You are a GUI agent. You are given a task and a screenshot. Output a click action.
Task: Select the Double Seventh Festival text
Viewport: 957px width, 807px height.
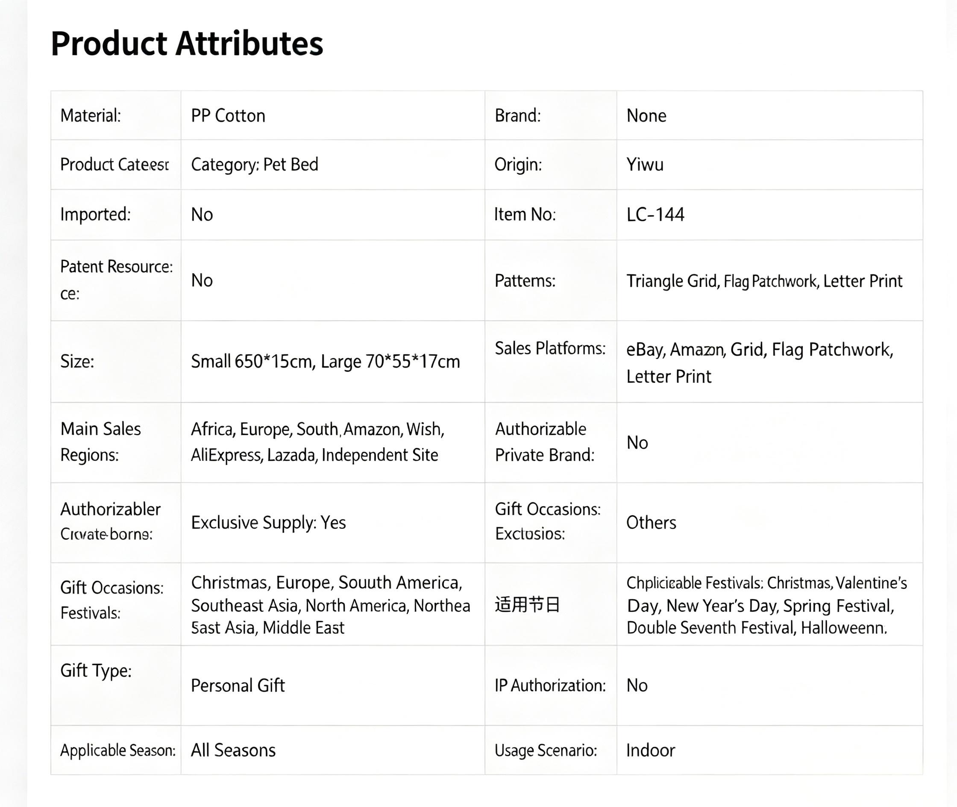(711, 627)
